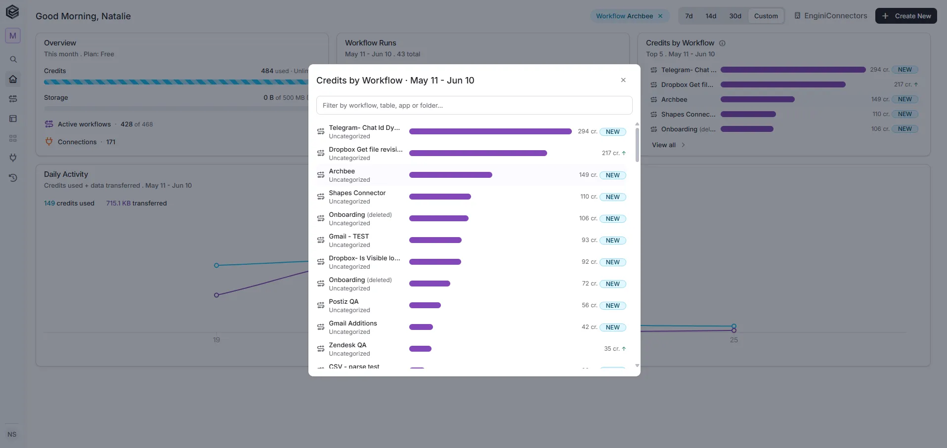Screen dimensions: 947x448
Task: Click the Telegram Chat Id purple credit bar
Action: [490, 131]
